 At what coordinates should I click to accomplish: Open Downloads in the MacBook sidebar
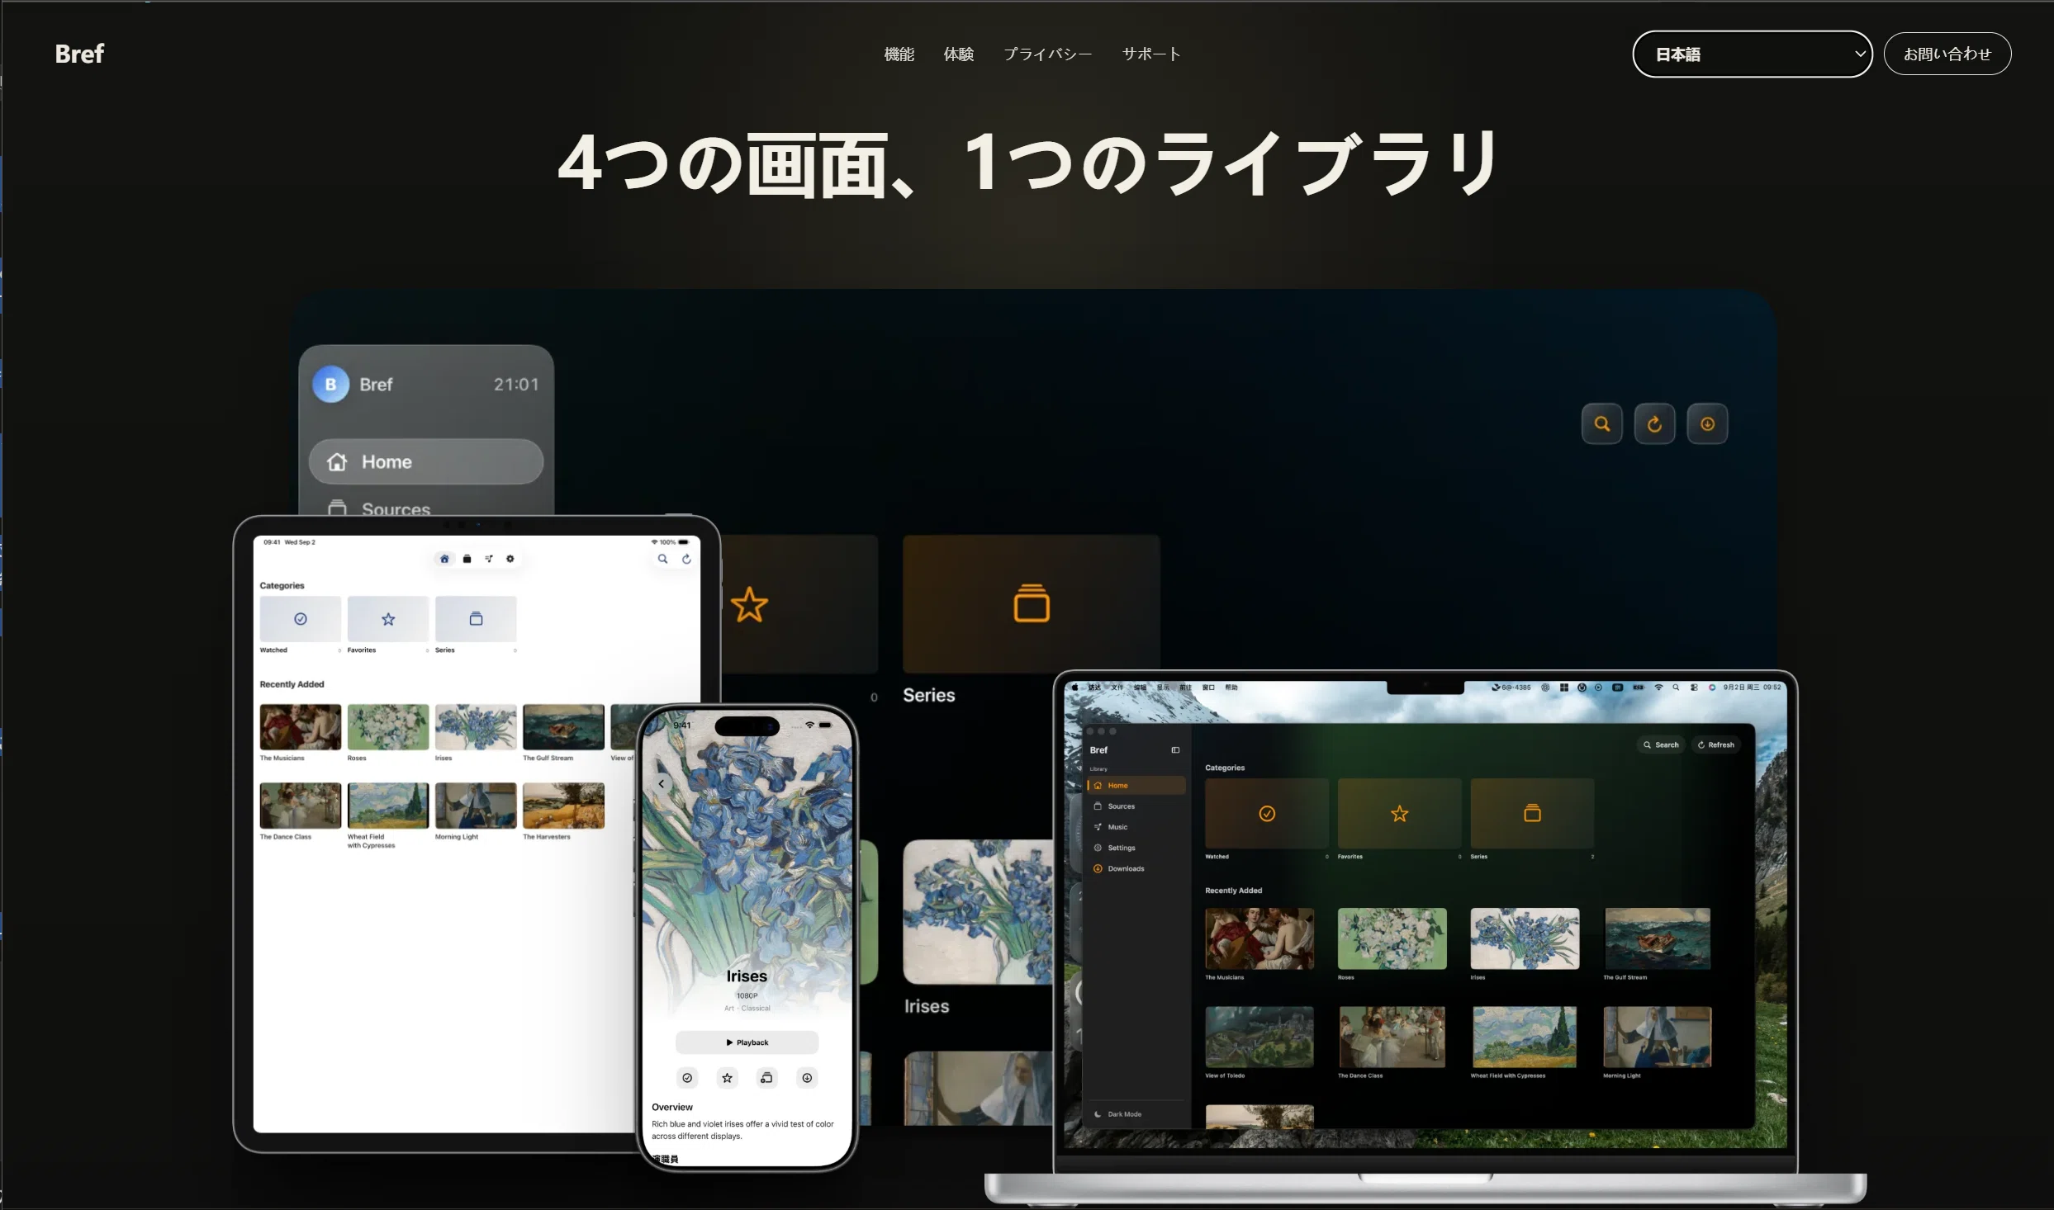pos(1136,868)
